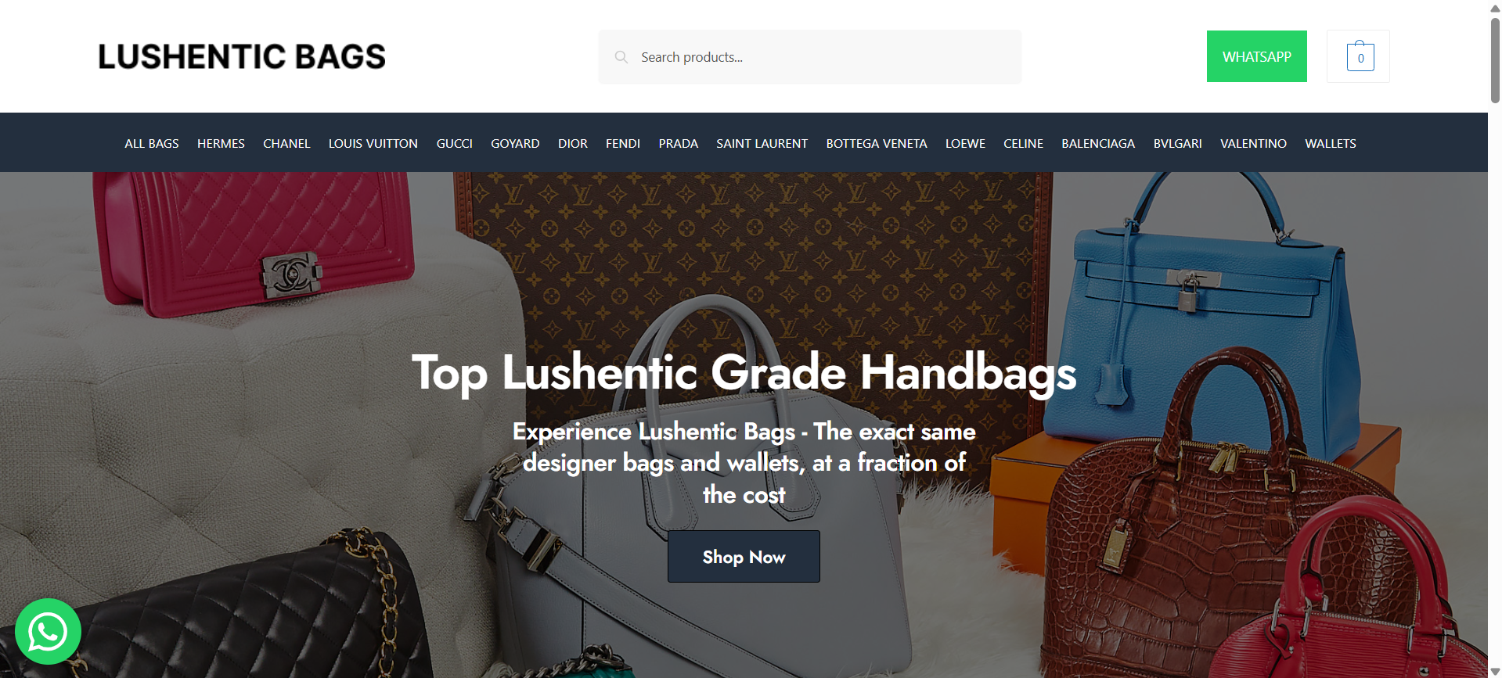The width and height of the screenshot is (1502, 678).
Task: Open the All Bags menu item
Action: pyautogui.click(x=152, y=143)
